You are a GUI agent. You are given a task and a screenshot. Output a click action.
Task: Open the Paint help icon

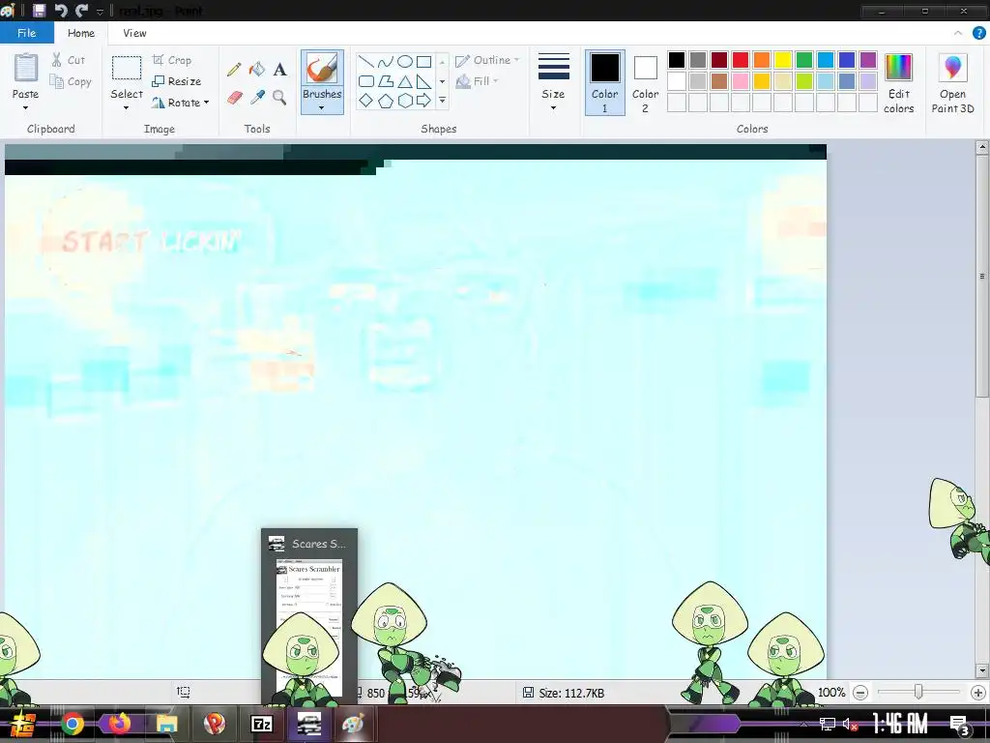[978, 33]
